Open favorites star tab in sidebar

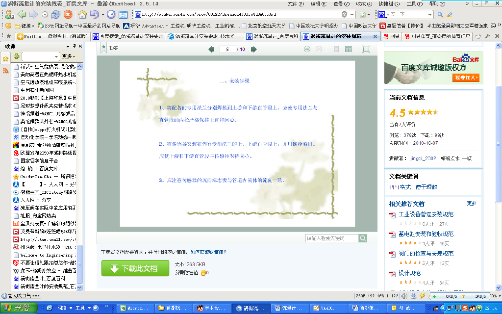(5, 59)
